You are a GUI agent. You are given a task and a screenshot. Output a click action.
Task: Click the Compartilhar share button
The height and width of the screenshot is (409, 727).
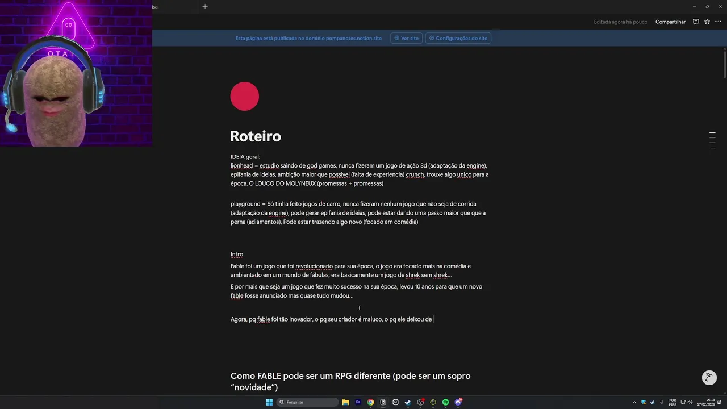(x=670, y=22)
